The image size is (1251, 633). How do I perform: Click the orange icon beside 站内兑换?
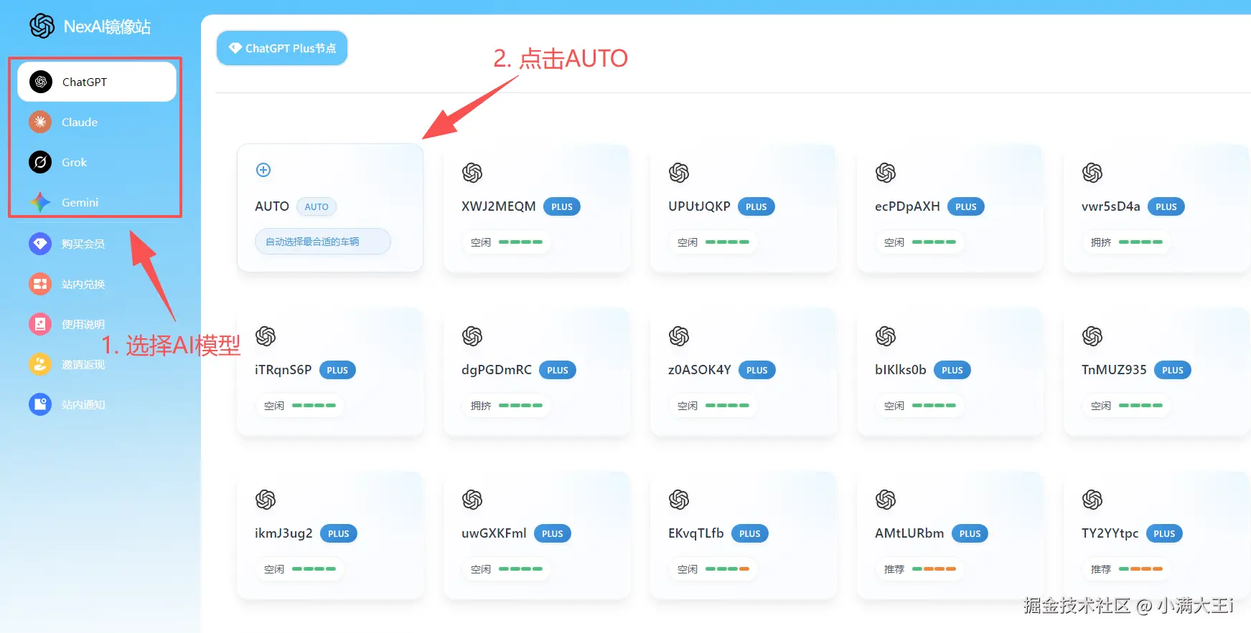pyautogui.click(x=40, y=284)
